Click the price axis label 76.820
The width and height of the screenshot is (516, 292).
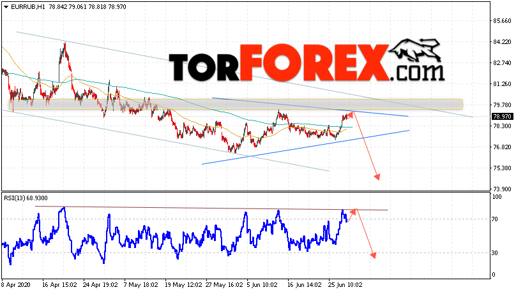click(502, 147)
